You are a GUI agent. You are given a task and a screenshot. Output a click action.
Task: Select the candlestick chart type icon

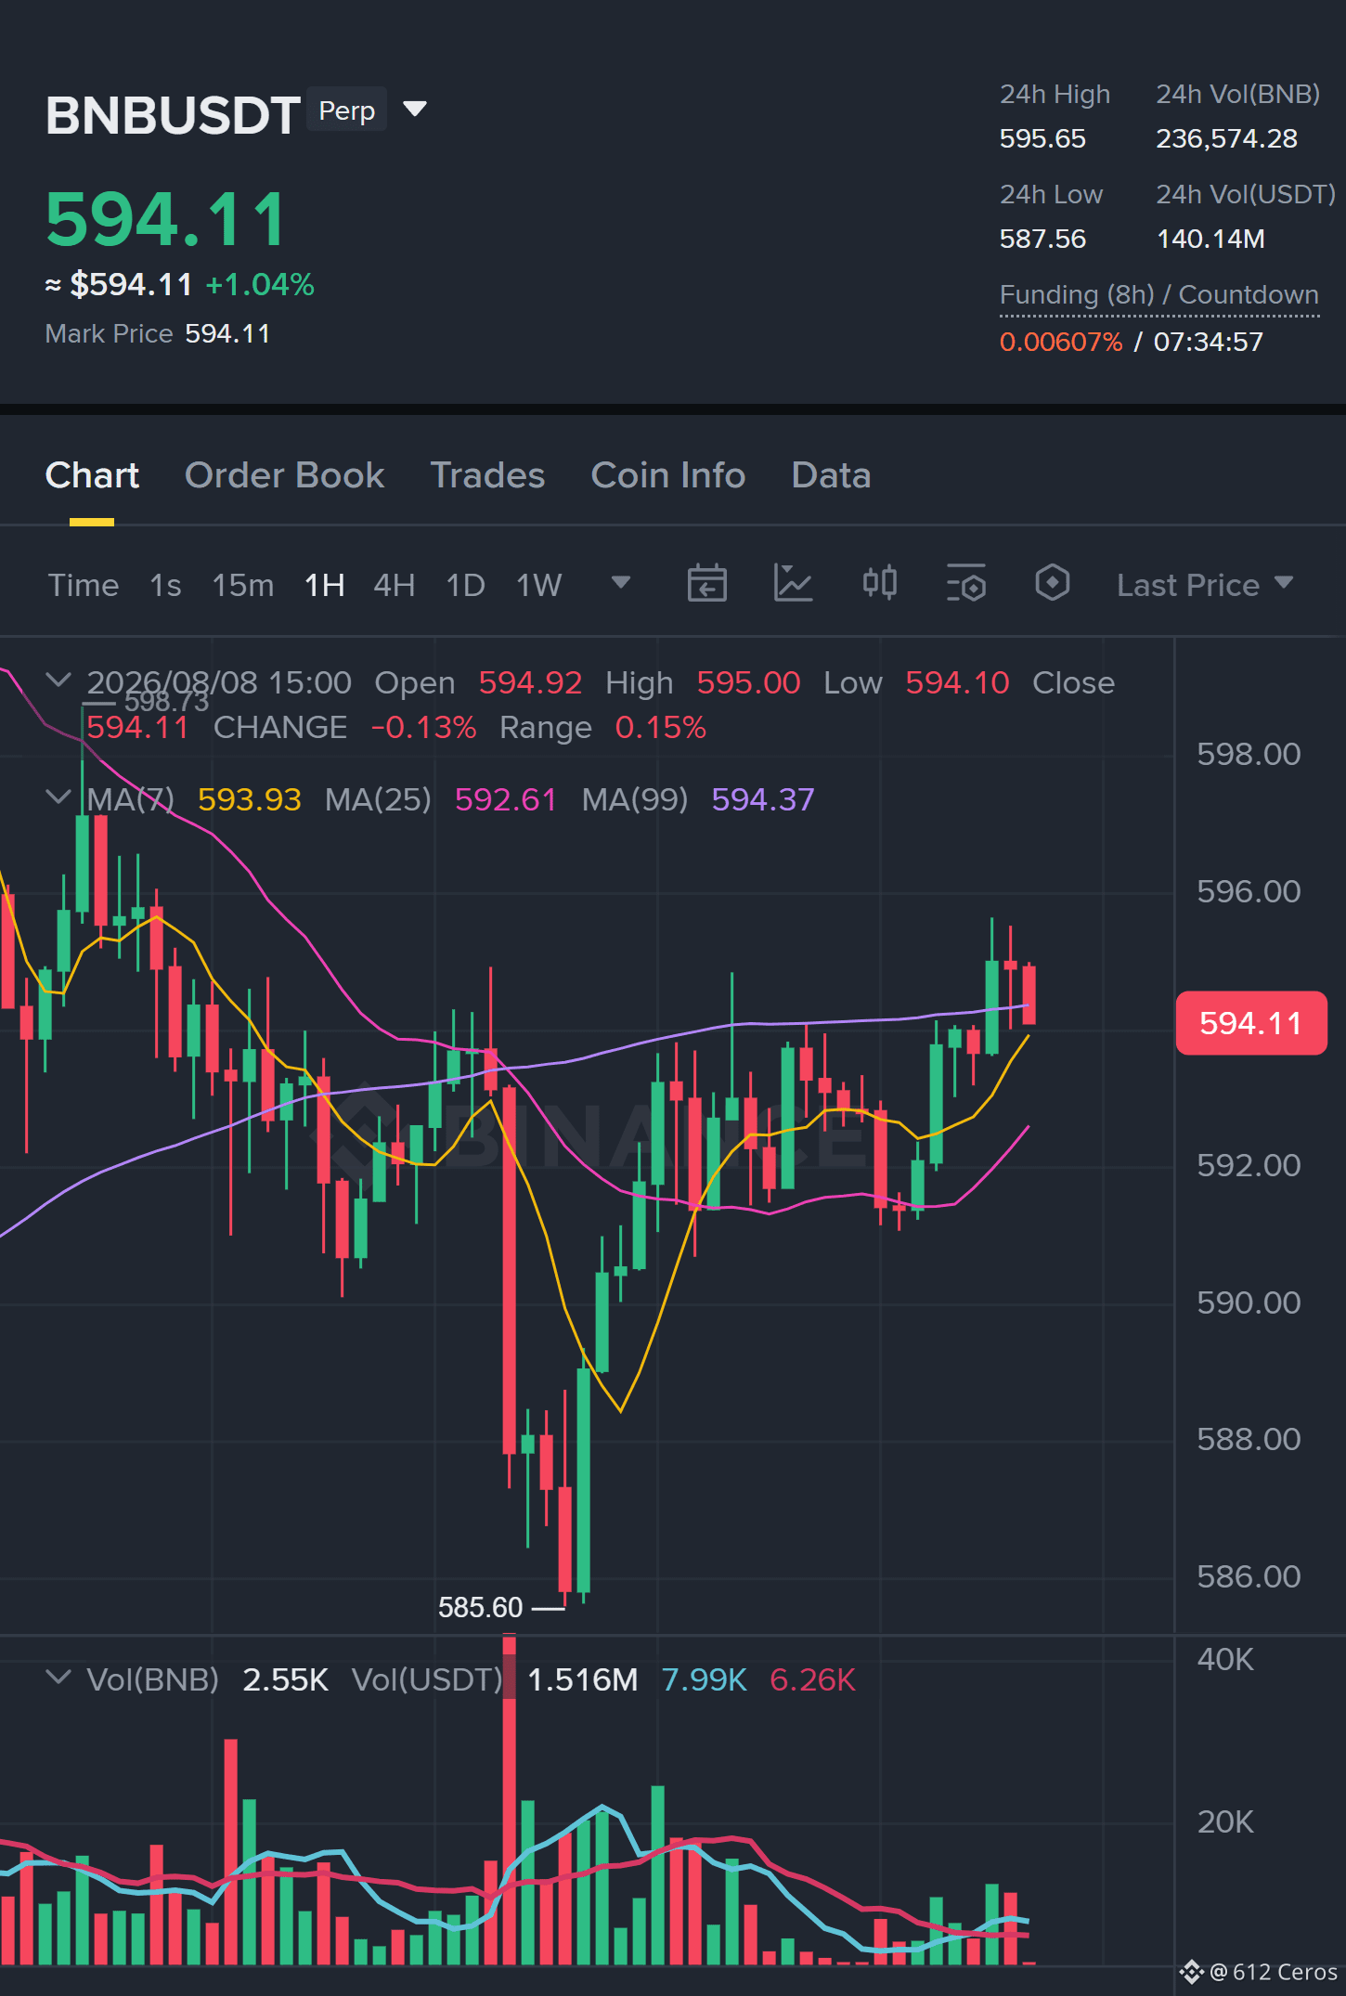879,584
